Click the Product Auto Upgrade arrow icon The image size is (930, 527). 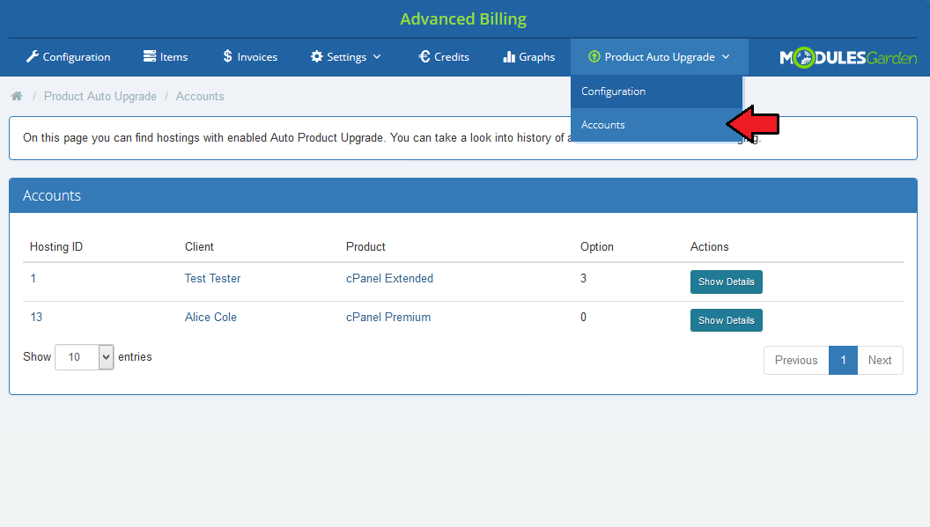point(594,56)
